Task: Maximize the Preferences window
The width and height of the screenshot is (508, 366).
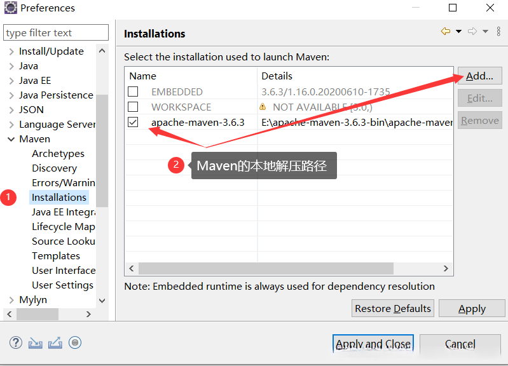Action: click(453, 8)
